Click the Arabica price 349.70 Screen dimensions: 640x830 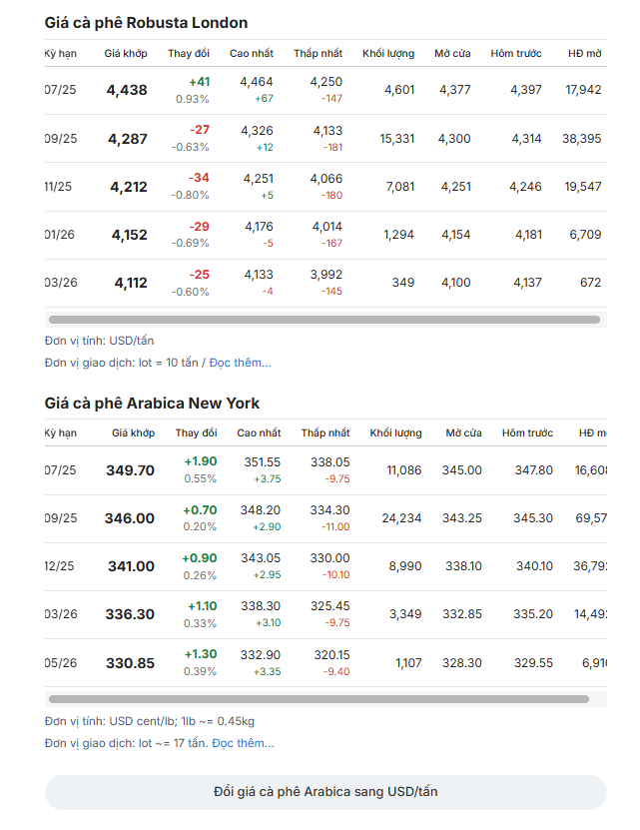tap(130, 470)
